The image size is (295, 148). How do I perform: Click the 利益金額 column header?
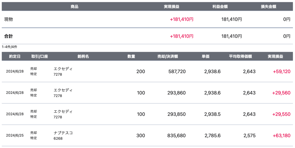click(220, 7)
